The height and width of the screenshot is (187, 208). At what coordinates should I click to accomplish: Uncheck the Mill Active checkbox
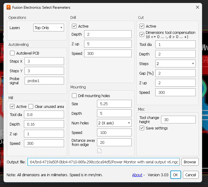12,106
